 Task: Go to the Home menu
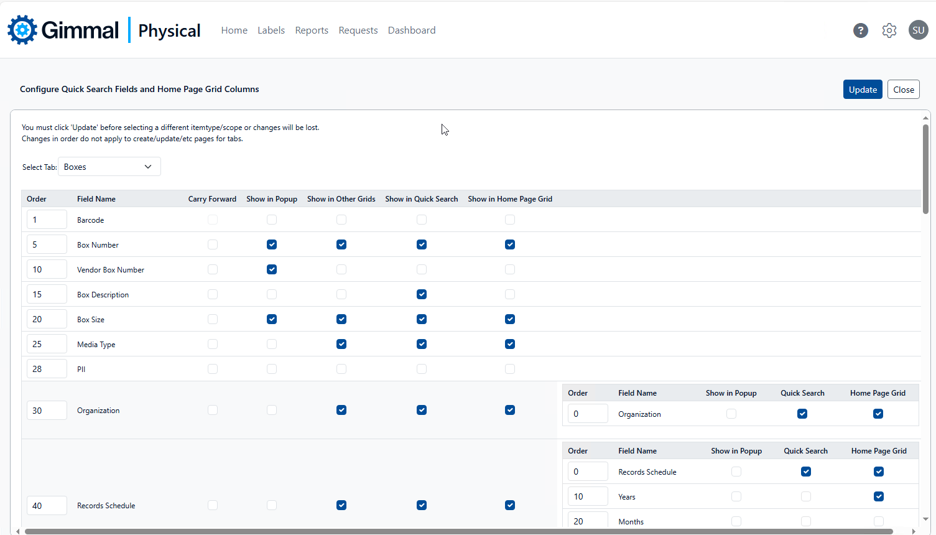[x=234, y=30]
